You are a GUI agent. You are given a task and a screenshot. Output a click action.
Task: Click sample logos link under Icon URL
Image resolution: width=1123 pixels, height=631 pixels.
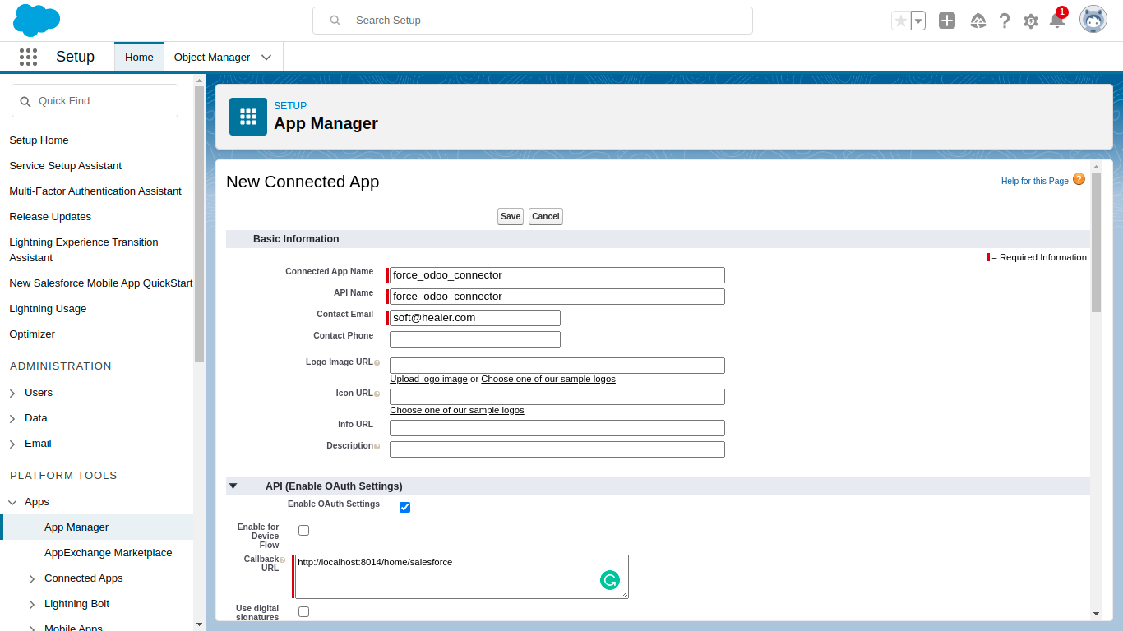coord(457,410)
